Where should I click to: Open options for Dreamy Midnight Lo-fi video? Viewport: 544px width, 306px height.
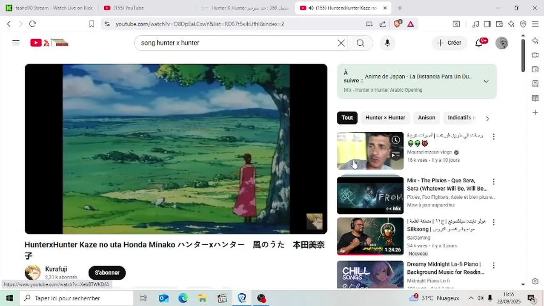click(x=494, y=266)
